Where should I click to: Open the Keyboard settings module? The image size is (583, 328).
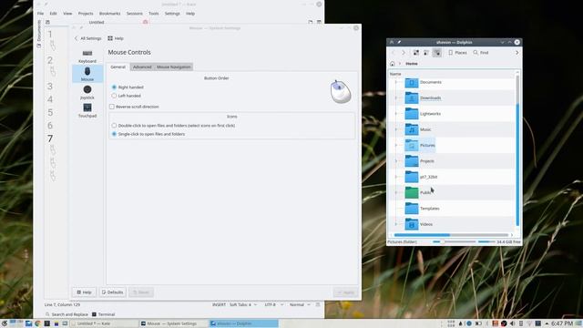coord(87,56)
